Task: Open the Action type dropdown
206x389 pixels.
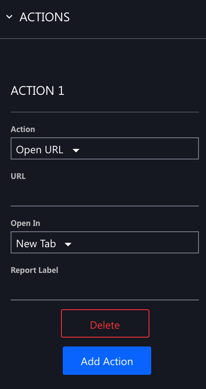Action: point(104,148)
